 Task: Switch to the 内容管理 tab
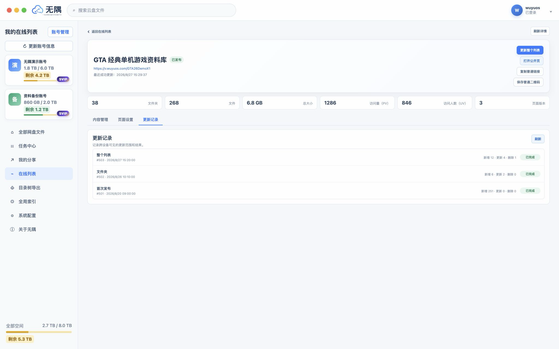point(100,120)
